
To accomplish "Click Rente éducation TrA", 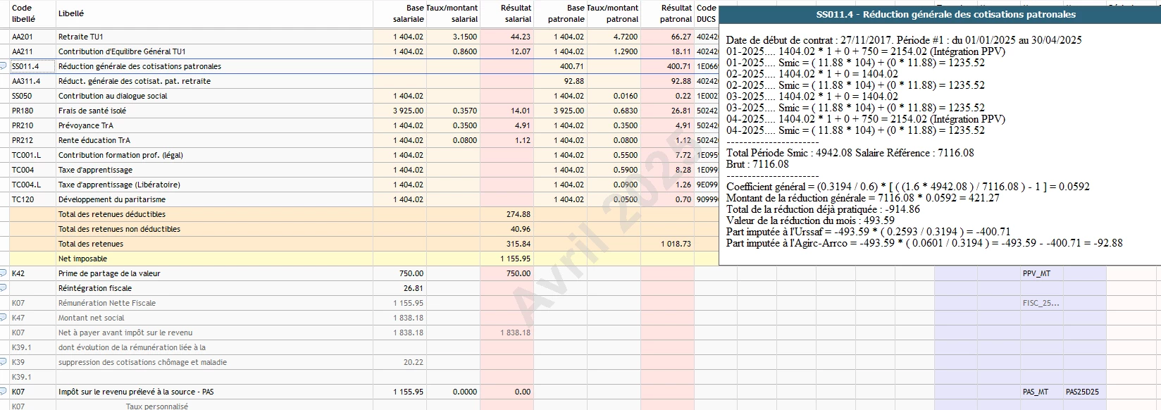I will point(94,140).
